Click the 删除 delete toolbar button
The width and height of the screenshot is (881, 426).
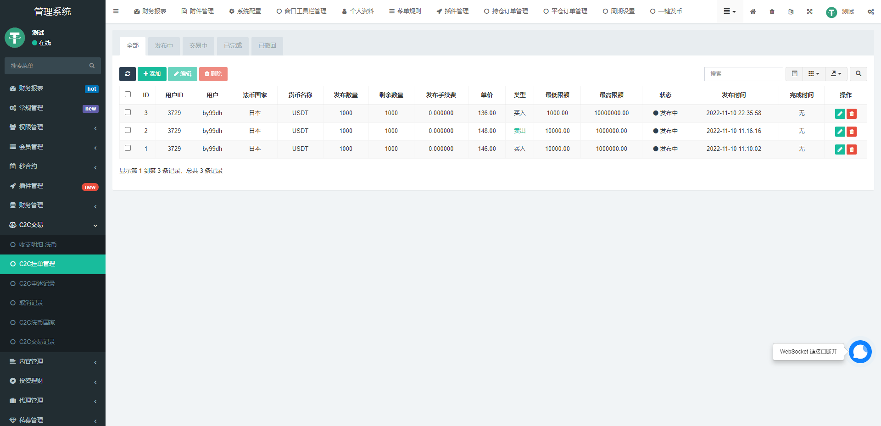[213, 74]
